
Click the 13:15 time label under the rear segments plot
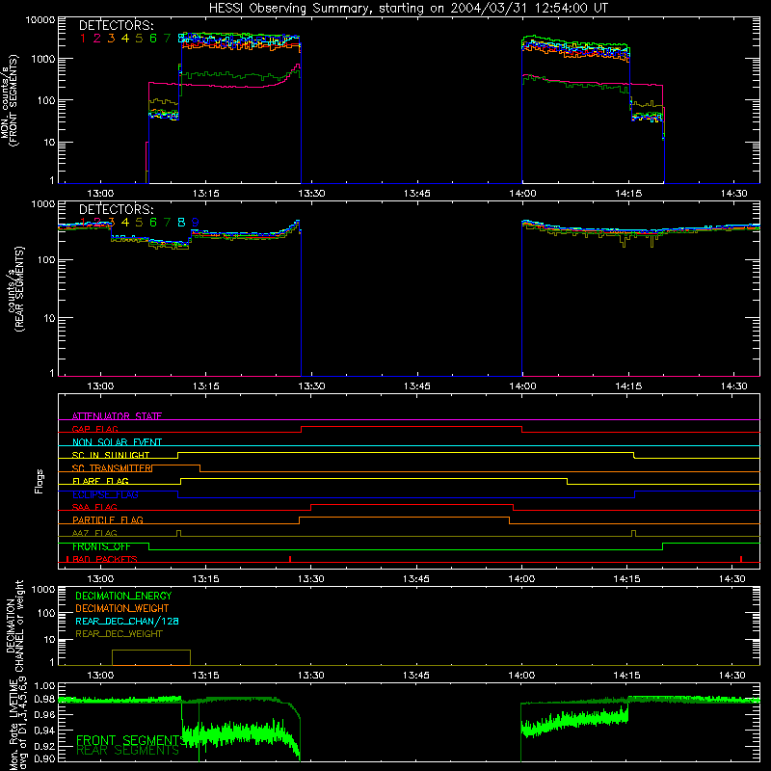coord(206,386)
